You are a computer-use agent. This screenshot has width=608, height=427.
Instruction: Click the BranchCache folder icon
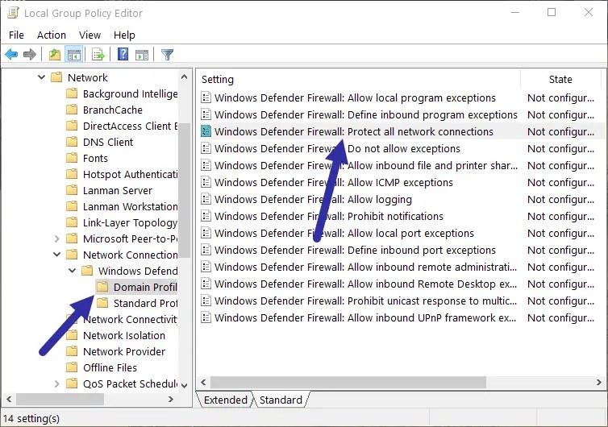72,110
